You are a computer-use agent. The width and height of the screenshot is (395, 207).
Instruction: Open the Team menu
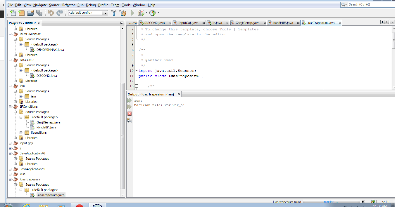point(115,5)
